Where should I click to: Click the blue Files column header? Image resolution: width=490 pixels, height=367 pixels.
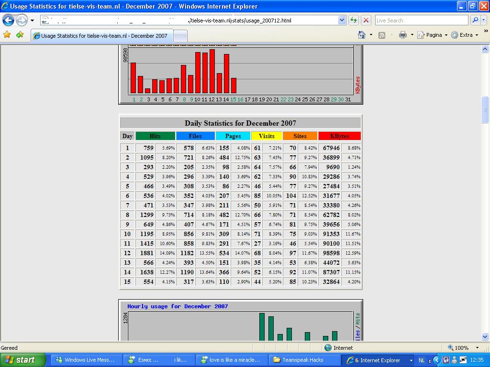tap(195, 136)
